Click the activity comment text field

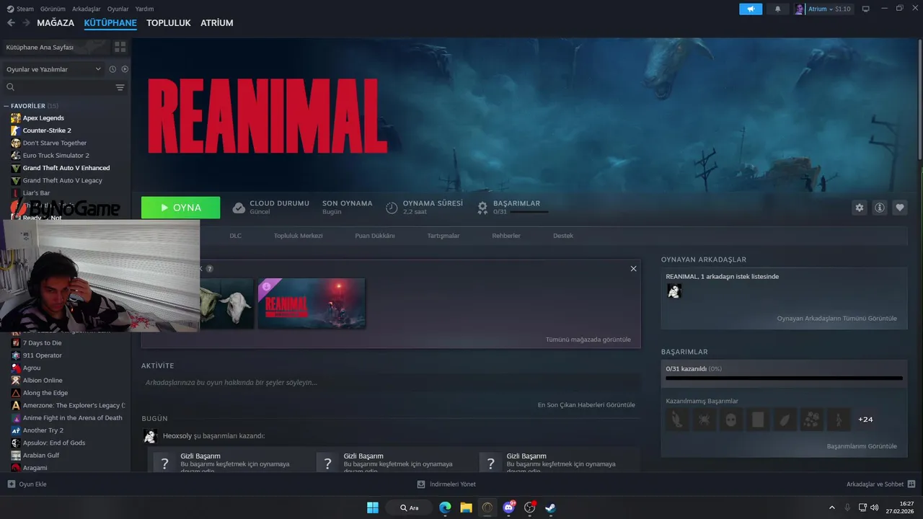[391, 383]
